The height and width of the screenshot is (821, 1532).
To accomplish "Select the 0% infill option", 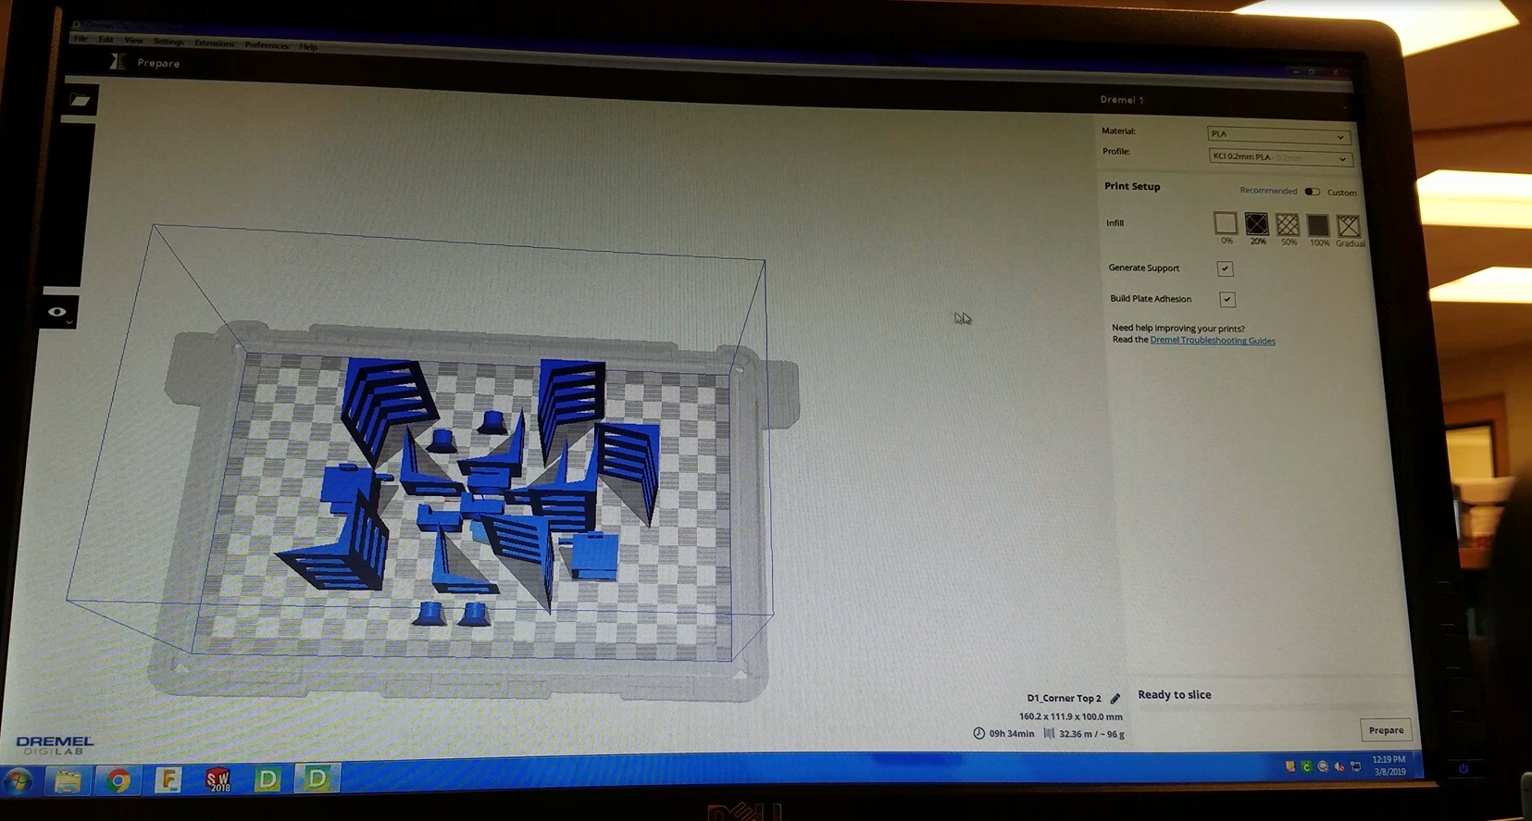I will [1226, 223].
